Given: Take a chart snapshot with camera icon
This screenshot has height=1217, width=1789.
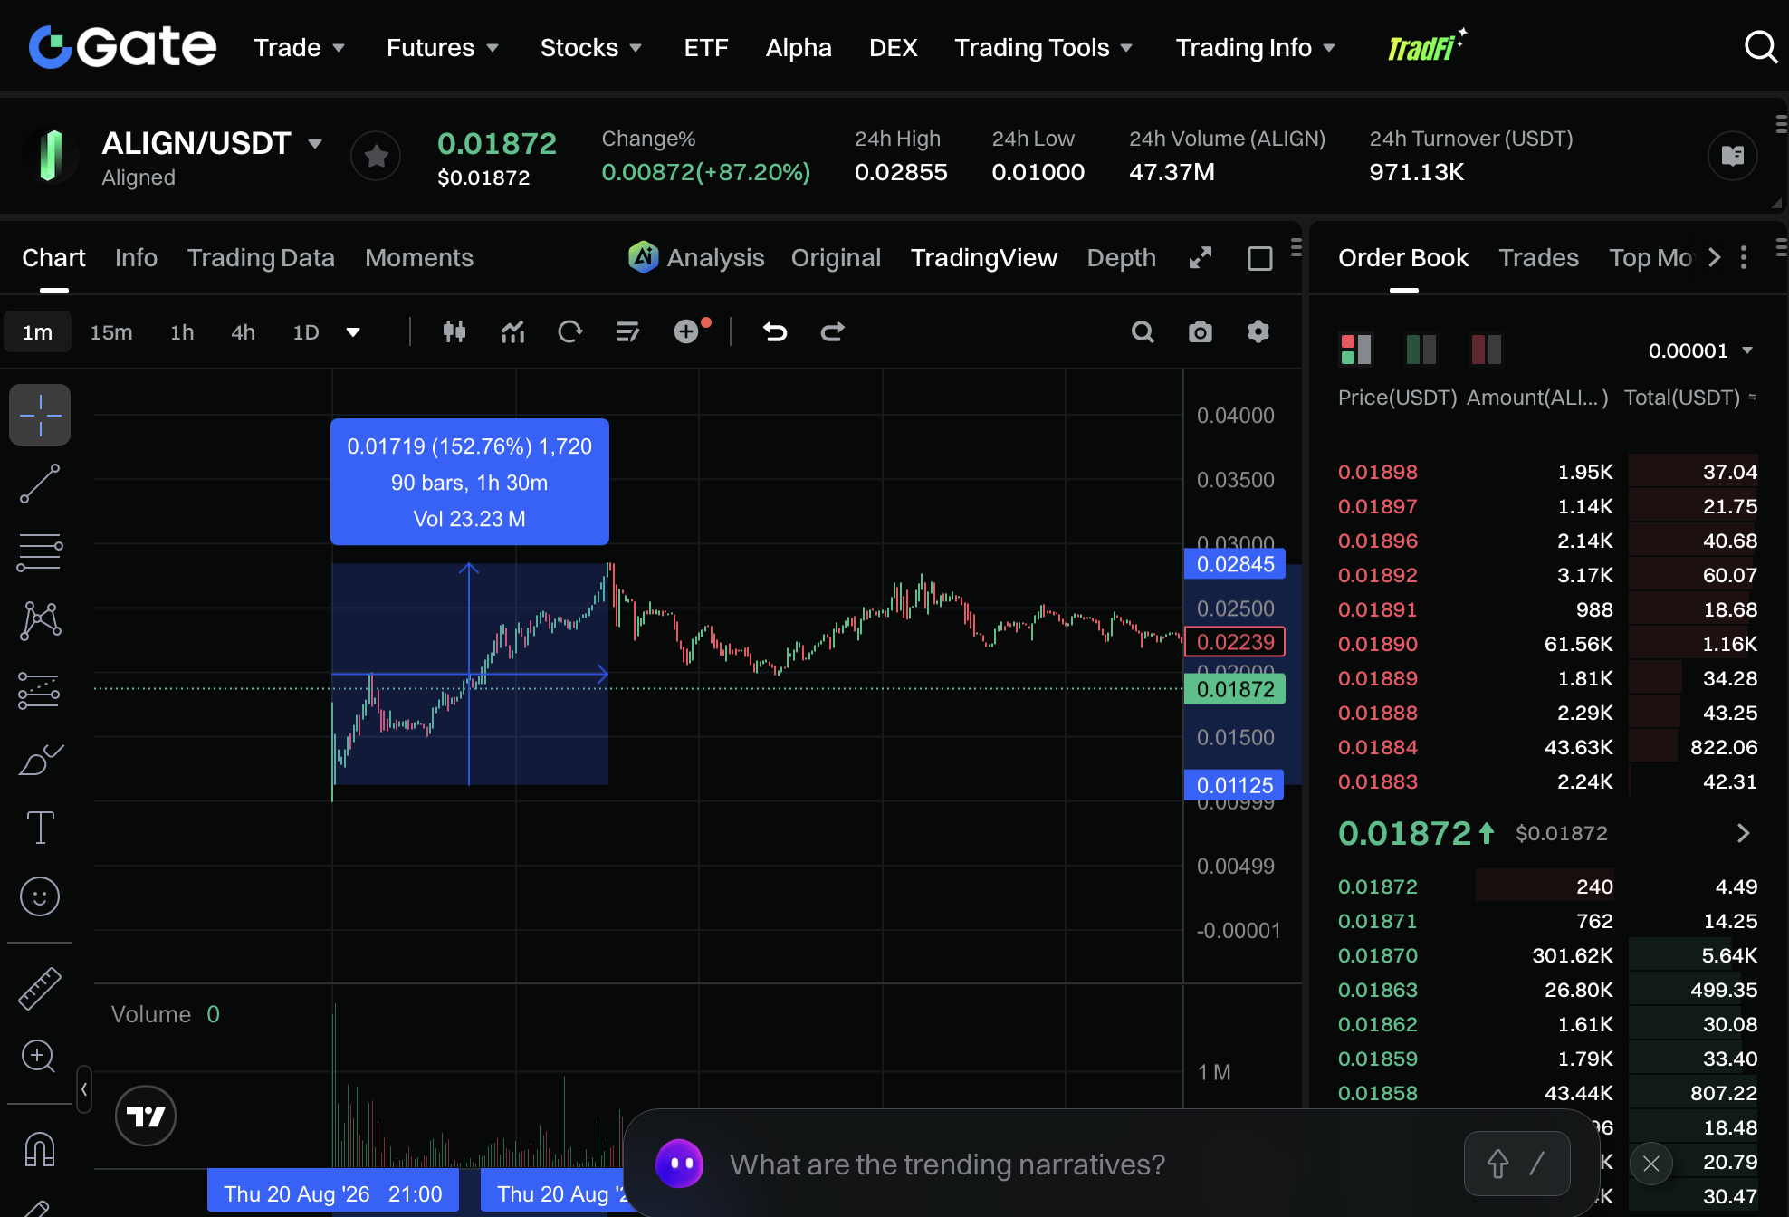Looking at the screenshot, I should point(1201,332).
